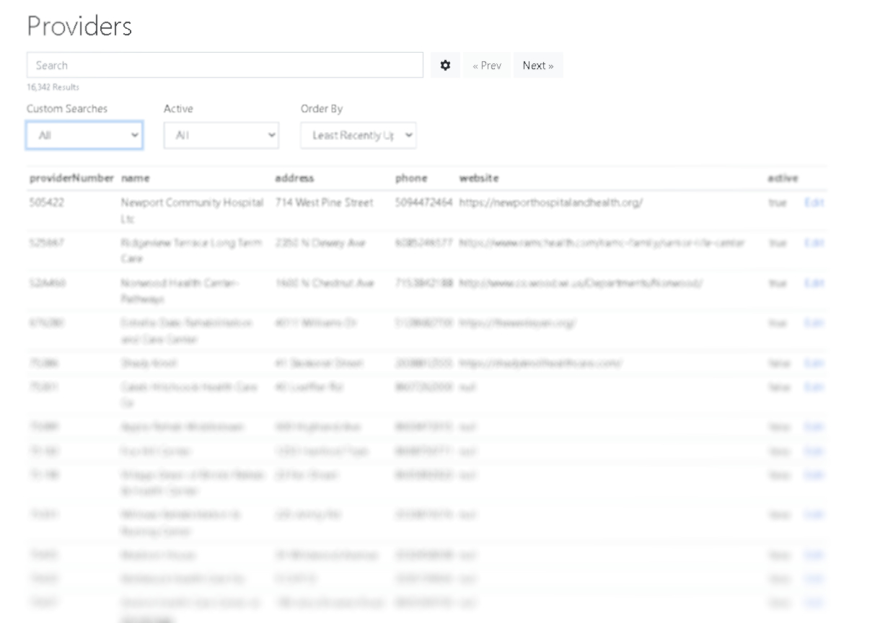
Task: Select the 16,342 Results count text
Action: click(x=53, y=87)
